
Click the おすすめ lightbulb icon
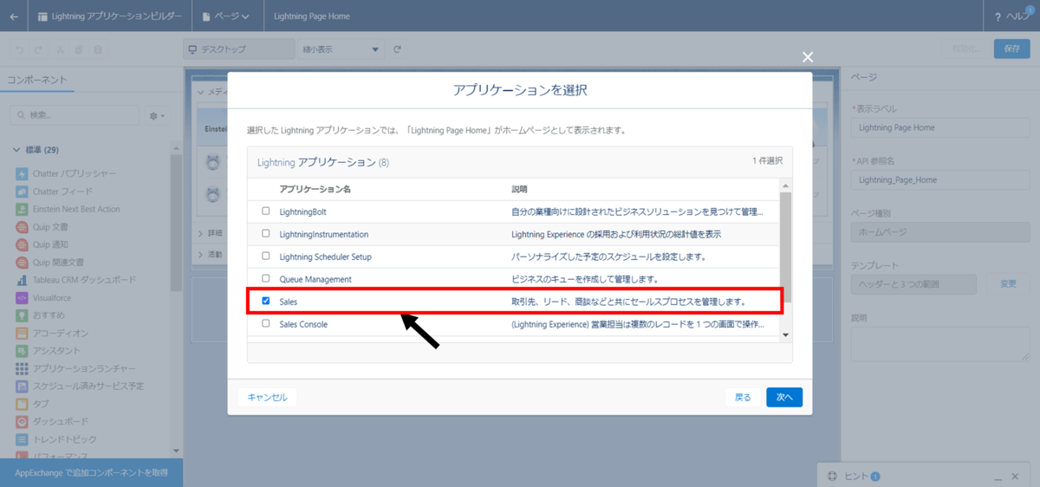[x=22, y=315]
